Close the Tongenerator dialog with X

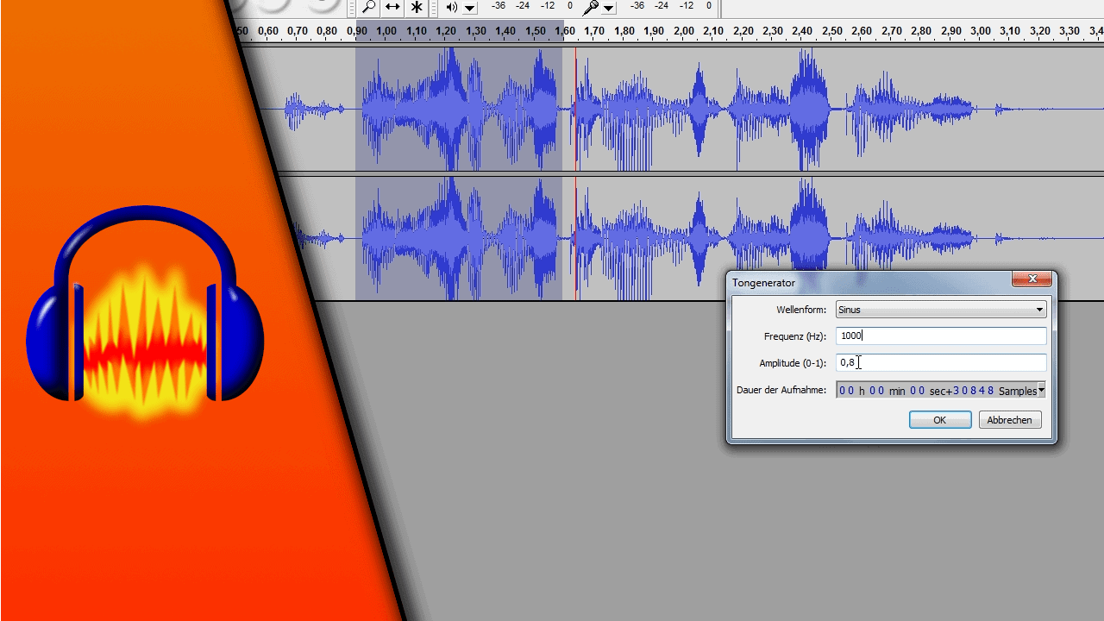click(1032, 279)
